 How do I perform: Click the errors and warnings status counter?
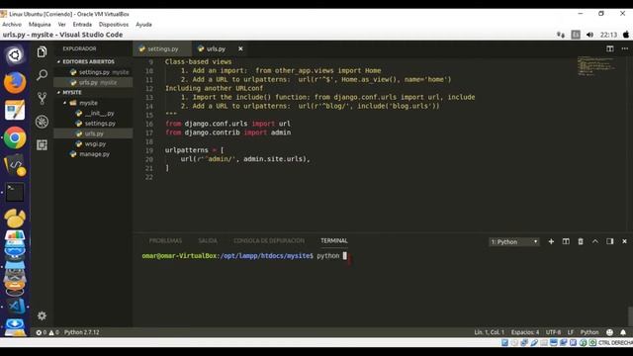coord(47,332)
